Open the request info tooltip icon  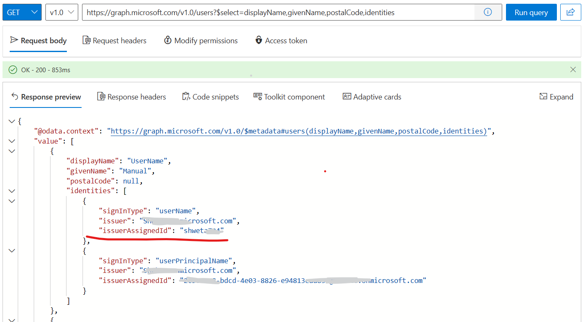[x=487, y=12]
